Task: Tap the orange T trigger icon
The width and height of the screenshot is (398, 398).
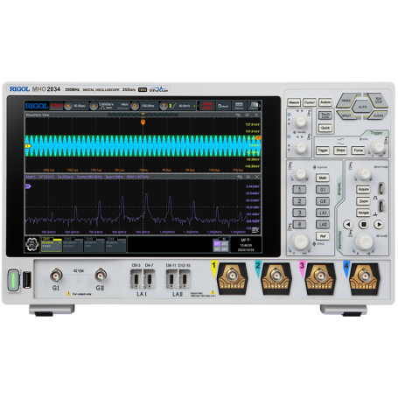Action: point(164,106)
